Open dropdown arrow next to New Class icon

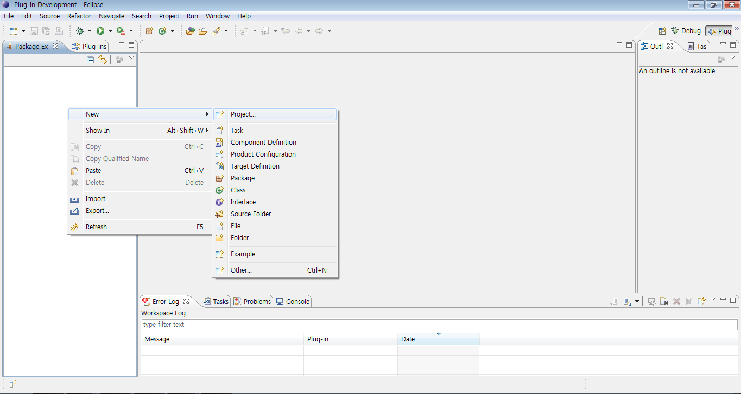[x=172, y=31]
